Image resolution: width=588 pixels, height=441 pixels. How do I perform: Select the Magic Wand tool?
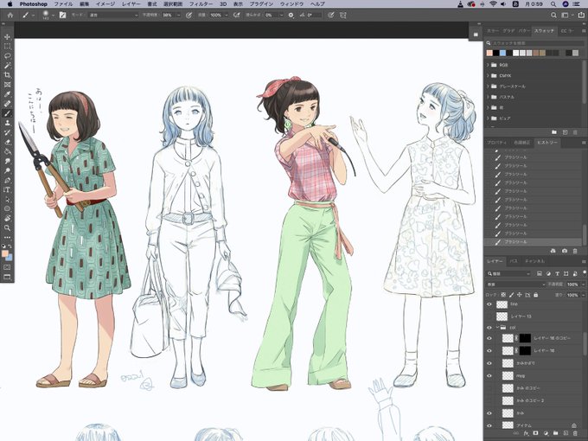click(7, 66)
